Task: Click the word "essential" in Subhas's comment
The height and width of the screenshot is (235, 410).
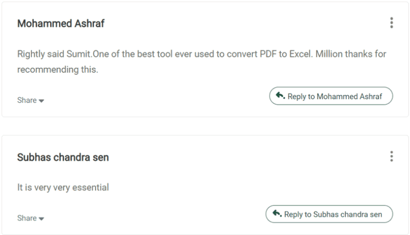Action: coord(90,187)
